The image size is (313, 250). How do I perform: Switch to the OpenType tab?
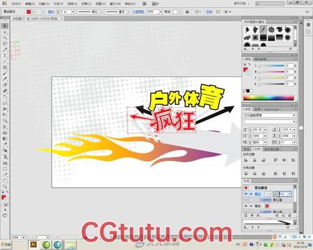(x=271, y=109)
